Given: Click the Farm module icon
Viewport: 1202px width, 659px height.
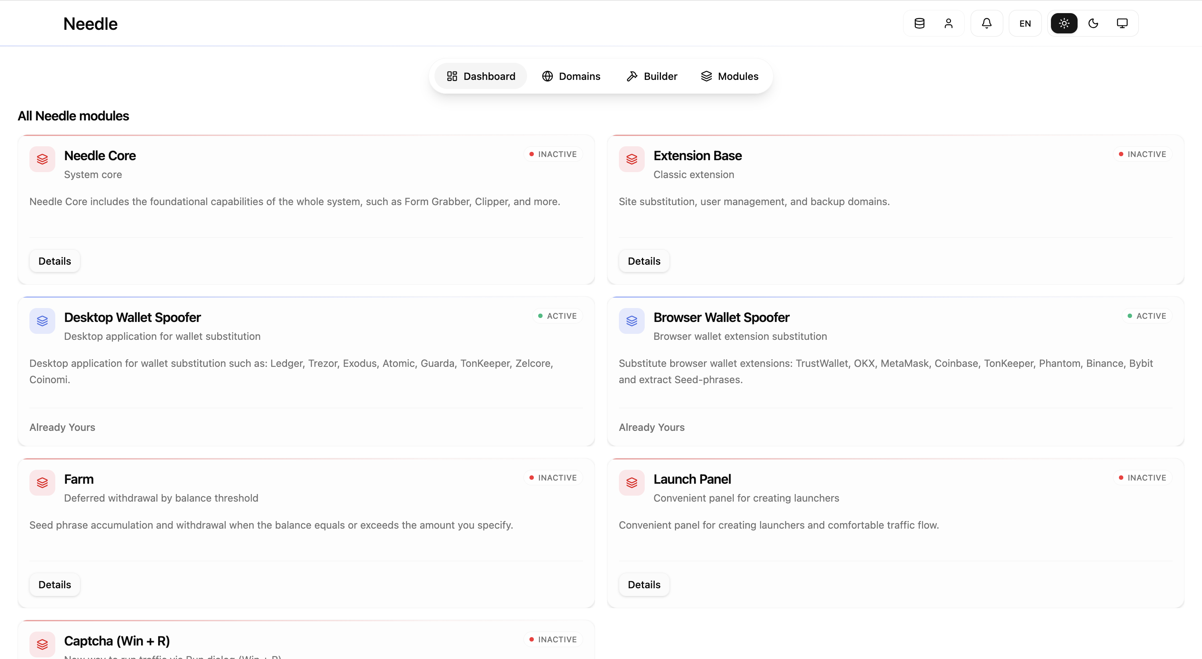Looking at the screenshot, I should [x=43, y=483].
